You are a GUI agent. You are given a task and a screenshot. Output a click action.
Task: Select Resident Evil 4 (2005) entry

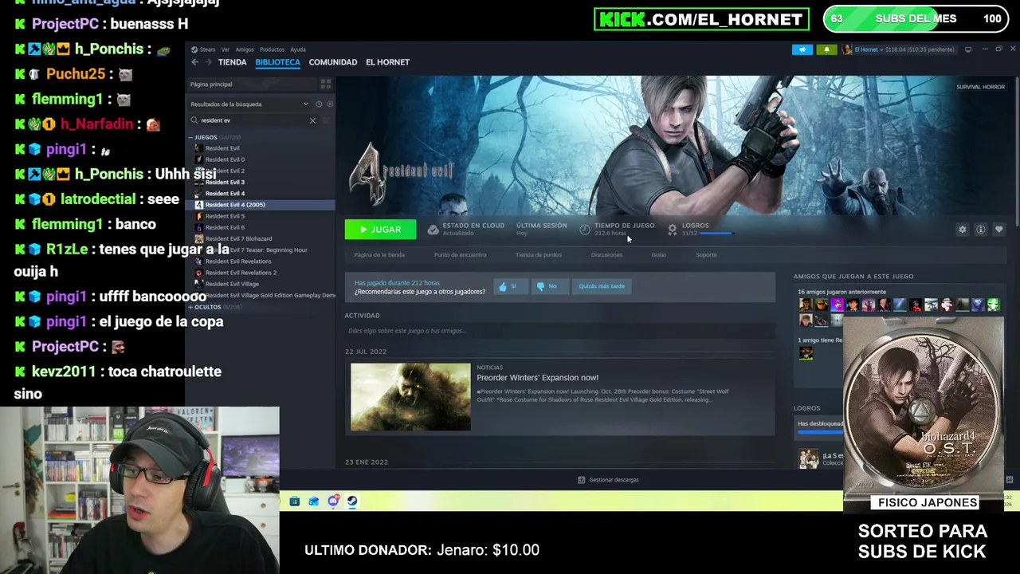click(x=261, y=205)
